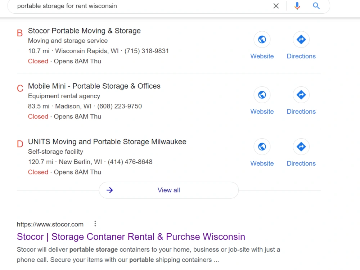Submit search with magnifying glass icon
Image resolution: width=360 pixels, height=270 pixels.
click(x=316, y=6)
